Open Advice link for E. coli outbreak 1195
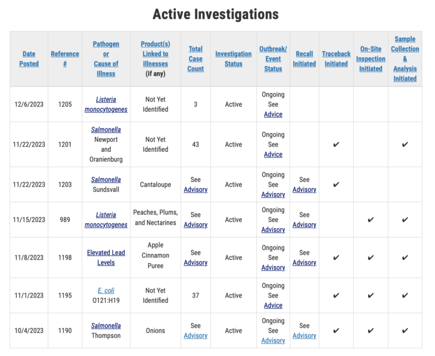 point(273,305)
